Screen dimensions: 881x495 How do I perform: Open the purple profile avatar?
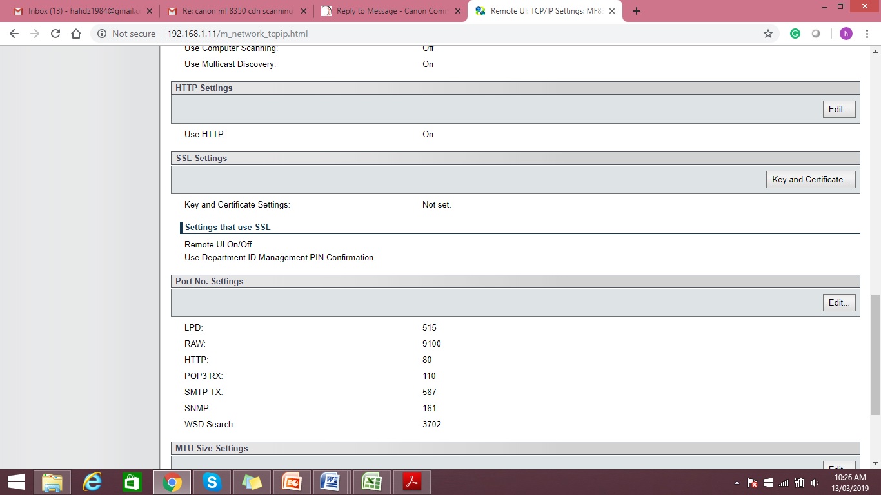846,34
